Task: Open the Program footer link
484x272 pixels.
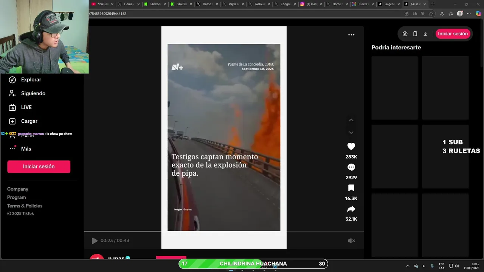Action: click(x=17, y=197)
